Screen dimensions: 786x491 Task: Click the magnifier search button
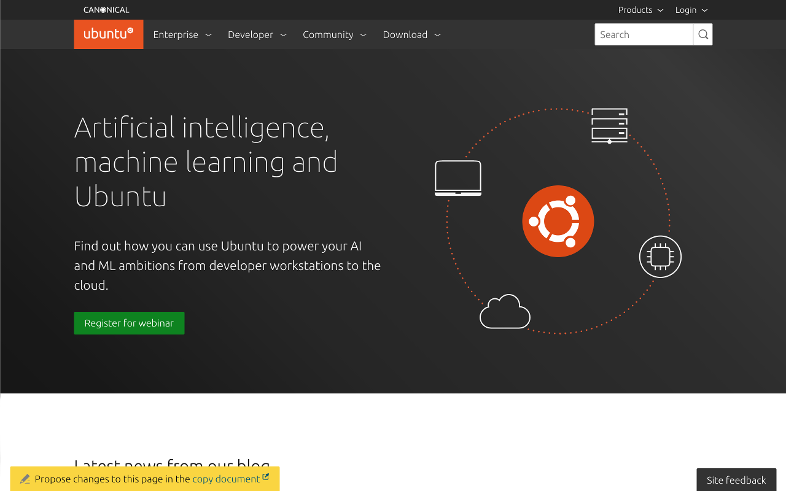(703, 34)
